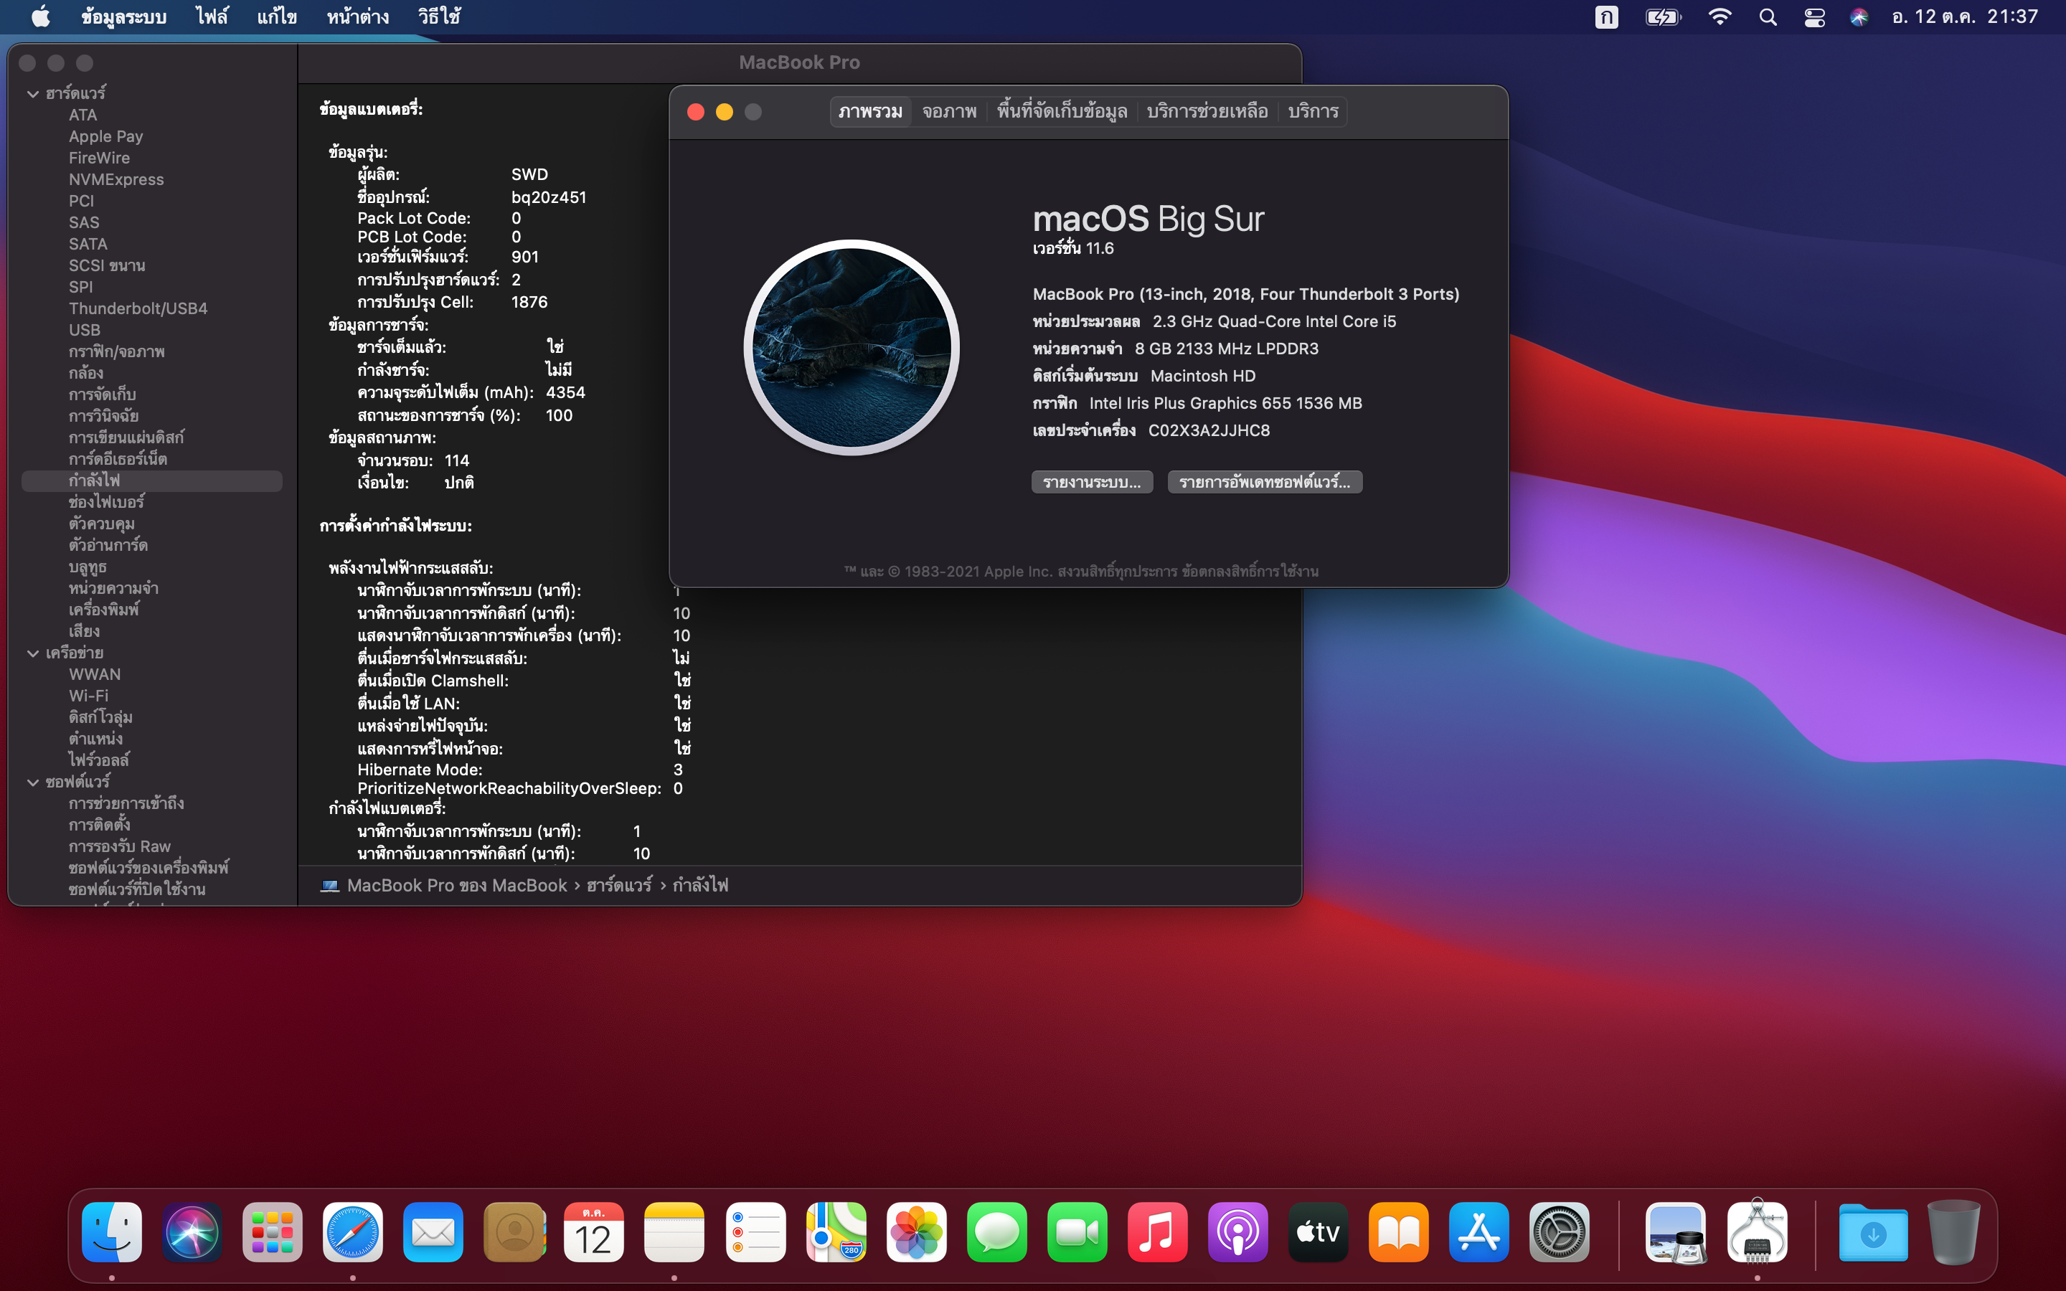Open the Photos app from the Dock

(916, 1232)
